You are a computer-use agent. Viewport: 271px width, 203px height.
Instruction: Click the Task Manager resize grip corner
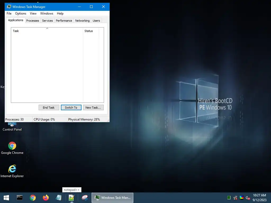[x=108, y=121]
